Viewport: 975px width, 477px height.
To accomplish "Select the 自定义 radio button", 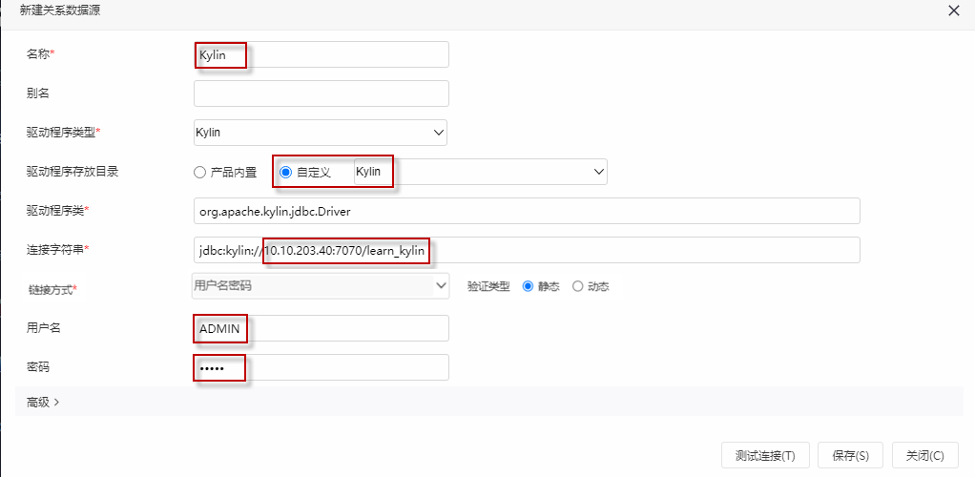I will pyautogui.click(x=285, y=173).
